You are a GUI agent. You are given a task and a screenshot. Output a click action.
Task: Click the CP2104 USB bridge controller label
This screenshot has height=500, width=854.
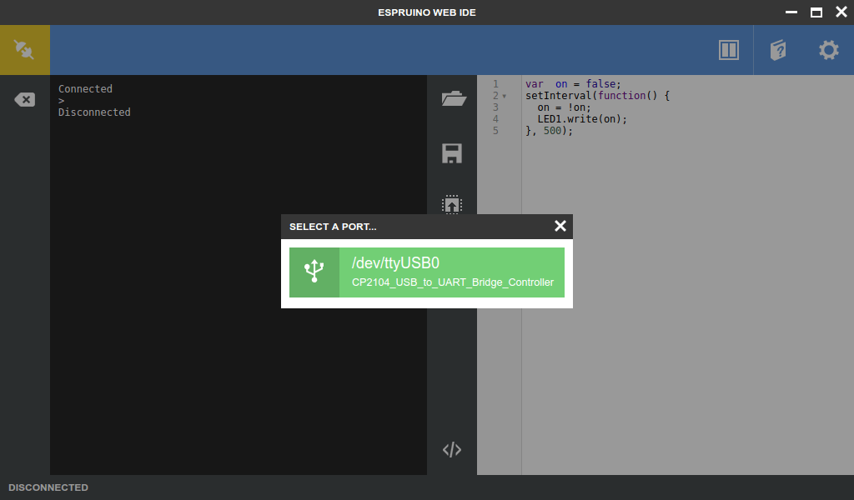click(x=453, y=282)
